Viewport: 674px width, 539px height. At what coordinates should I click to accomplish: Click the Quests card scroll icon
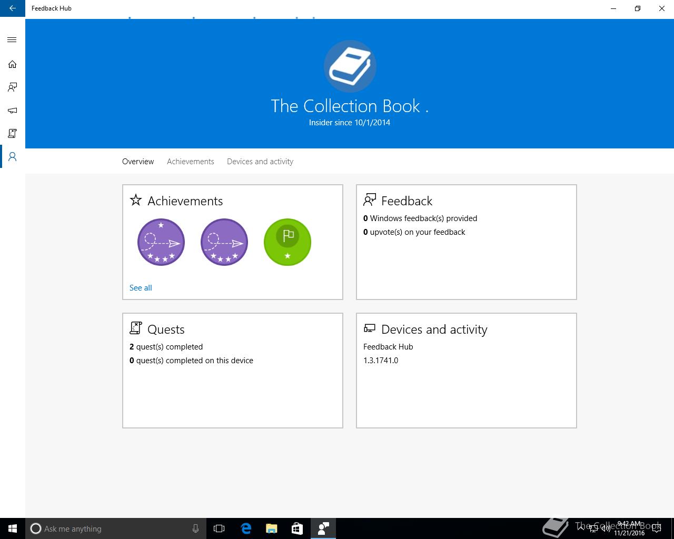136,328
